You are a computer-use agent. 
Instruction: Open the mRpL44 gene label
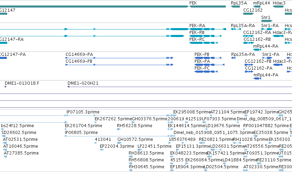[261, 3]
